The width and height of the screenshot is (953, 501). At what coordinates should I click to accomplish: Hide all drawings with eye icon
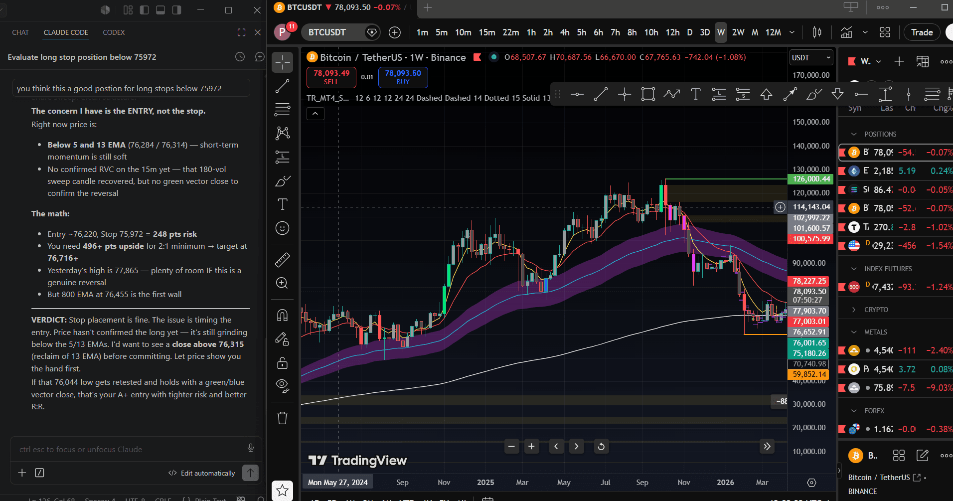(x=282, y=386)
